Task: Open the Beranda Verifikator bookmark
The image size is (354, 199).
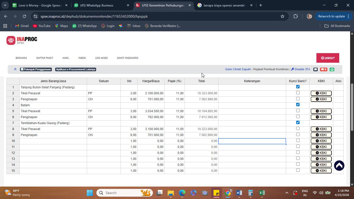Action: pyautogui.click(x=162, y=26)
